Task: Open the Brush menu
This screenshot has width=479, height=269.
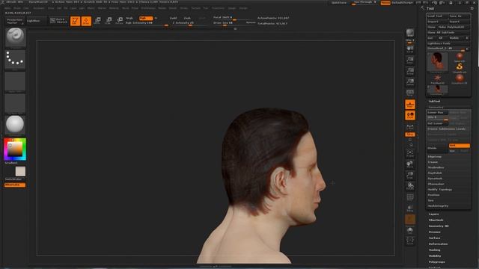Action: (17, 8)
